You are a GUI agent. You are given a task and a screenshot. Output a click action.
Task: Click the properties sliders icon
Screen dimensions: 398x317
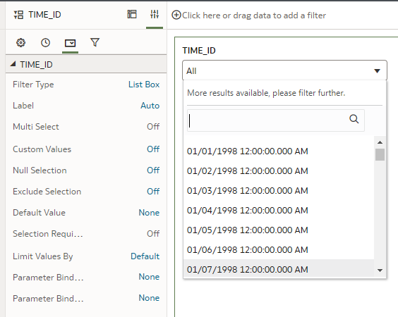[x=155, y=14]
